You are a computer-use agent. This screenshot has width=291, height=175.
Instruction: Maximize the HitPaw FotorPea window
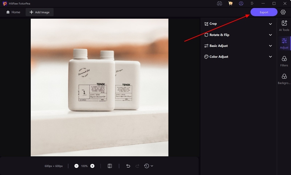[274, 3]
